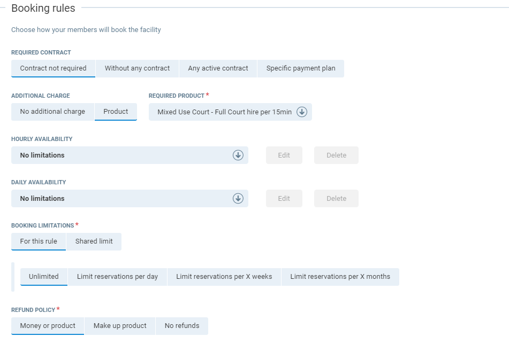Viewport: 509px width, 344px height.
Task: Set refund policy to 'Make up product'
Action: [x=120, y=326]
